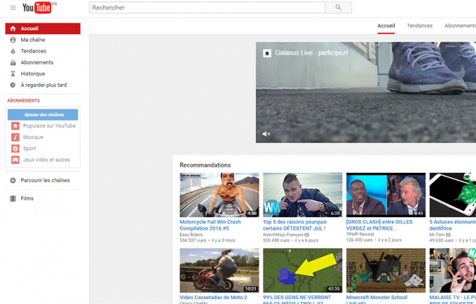Click the 556 537 vues text
This screenshot has width=476, height=304.
193,240
